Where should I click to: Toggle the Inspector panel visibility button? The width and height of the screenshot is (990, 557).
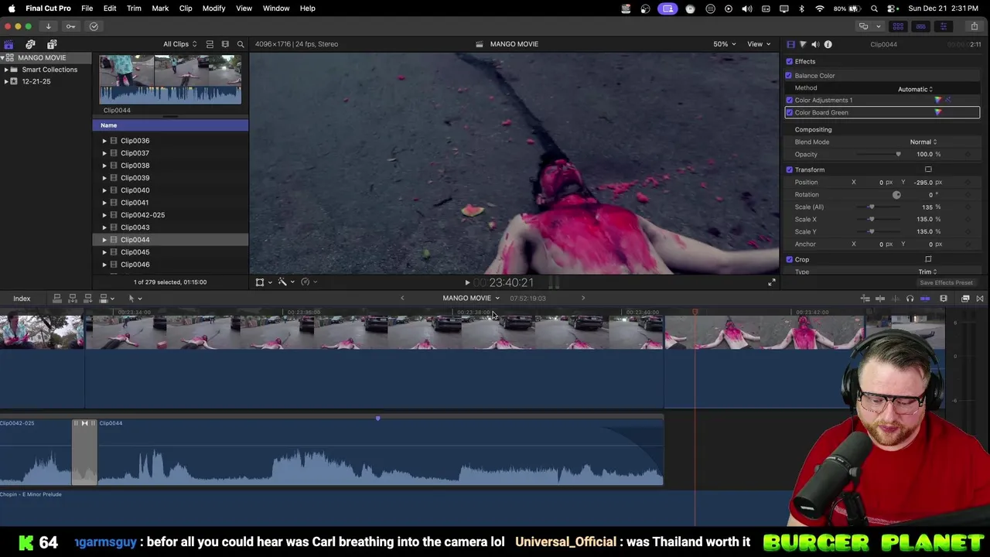tap(943, 26)
